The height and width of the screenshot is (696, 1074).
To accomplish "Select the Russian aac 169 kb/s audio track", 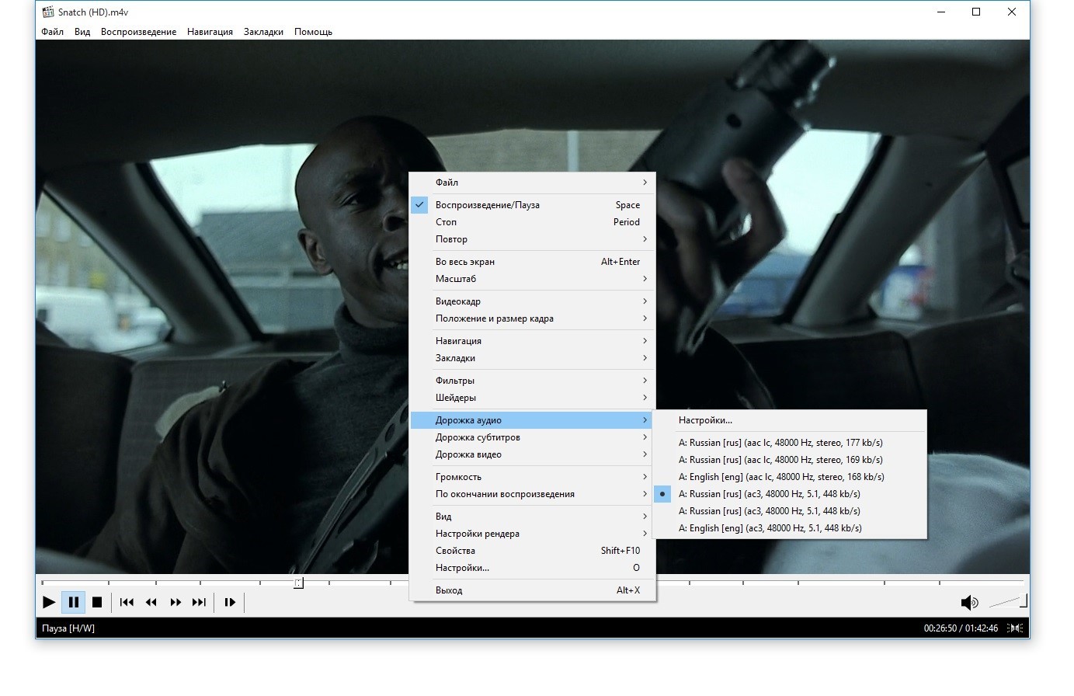I will click(790, 460).
